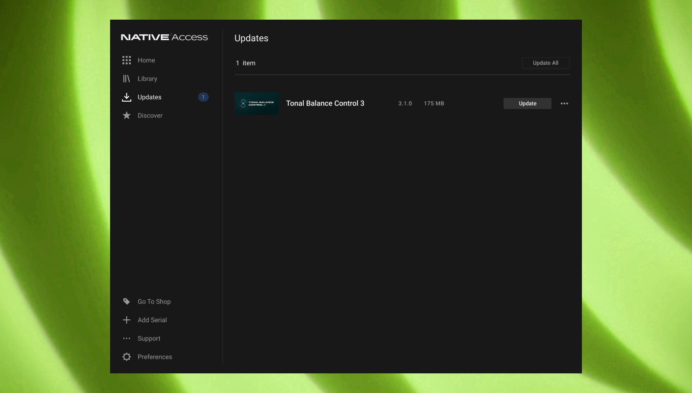Click the Updates download icon
The height and width of the screenshot is (393, 692).
(x=127, y=97)
